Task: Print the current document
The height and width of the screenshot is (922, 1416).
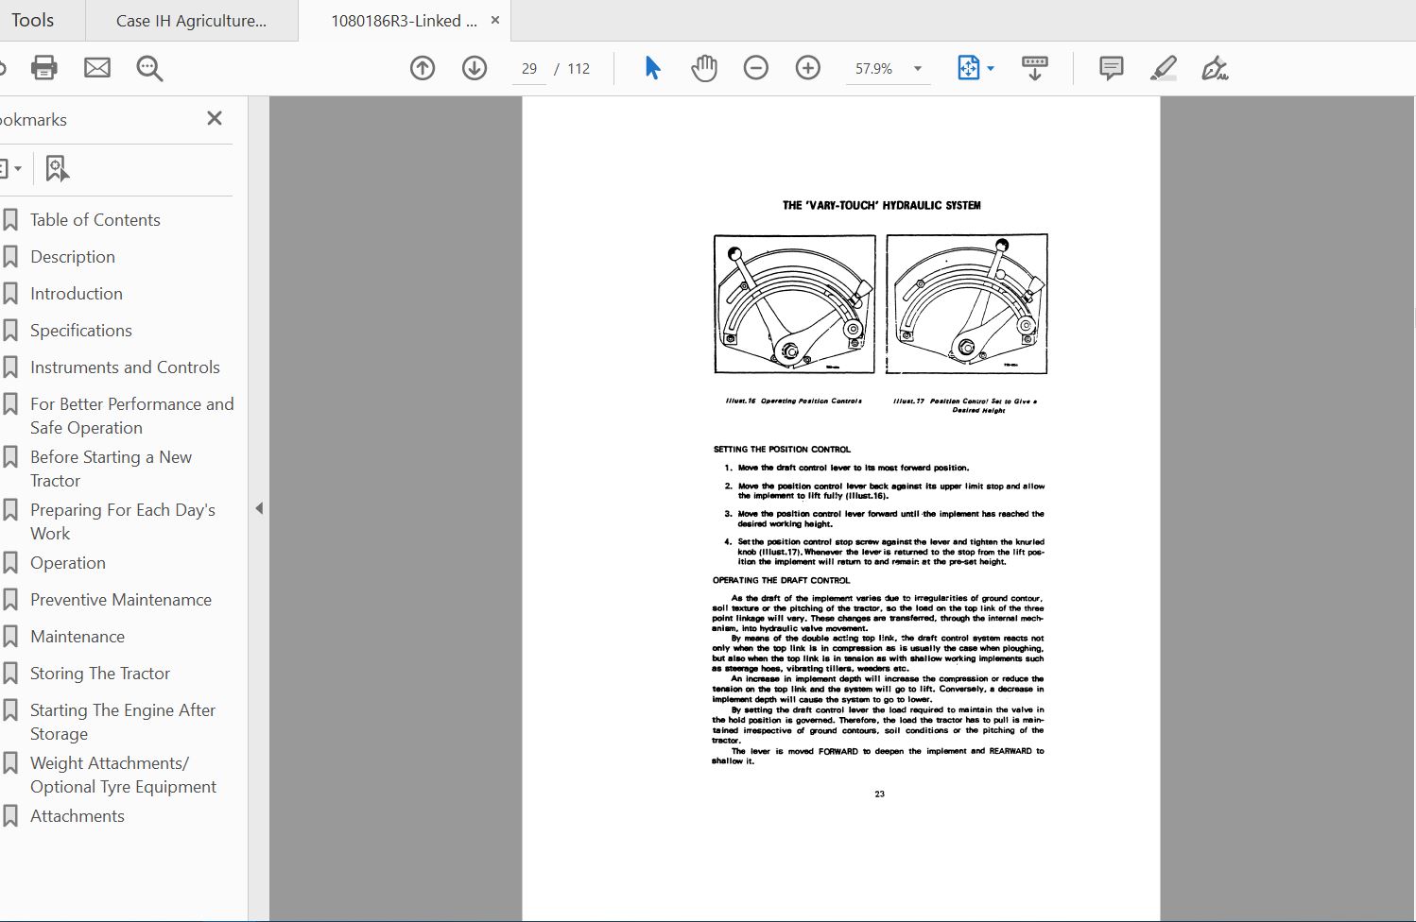Action: click(43, 67)
